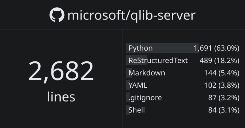
Task: Click the end of the Python bar
Action: point(197,48)
